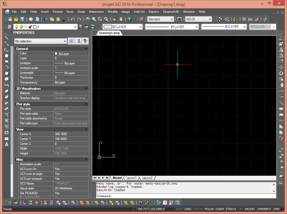Open the Draw menu
The image size is (287, 214).
click(81, 11)
